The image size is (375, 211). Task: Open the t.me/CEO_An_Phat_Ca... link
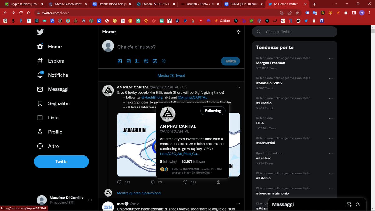click(x=180, y=154)
